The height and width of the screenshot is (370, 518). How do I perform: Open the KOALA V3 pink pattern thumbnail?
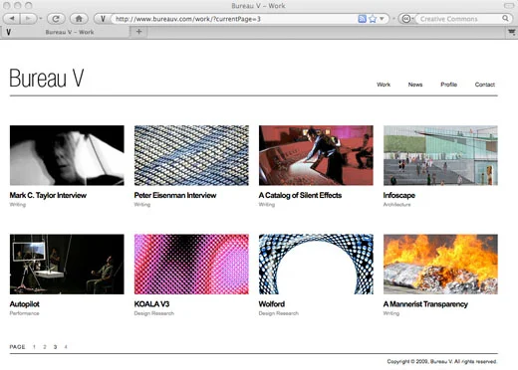click(191, 265)
